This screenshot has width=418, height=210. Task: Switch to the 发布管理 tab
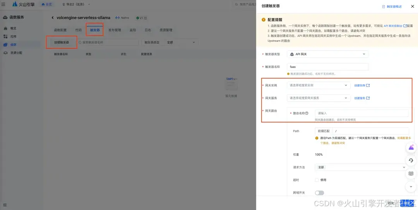pos(115,30)
